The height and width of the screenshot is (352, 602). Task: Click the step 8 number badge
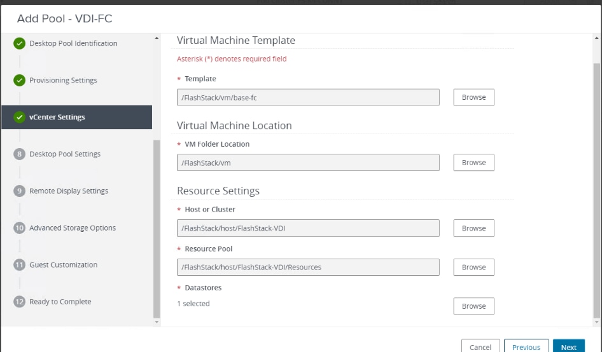20,154
